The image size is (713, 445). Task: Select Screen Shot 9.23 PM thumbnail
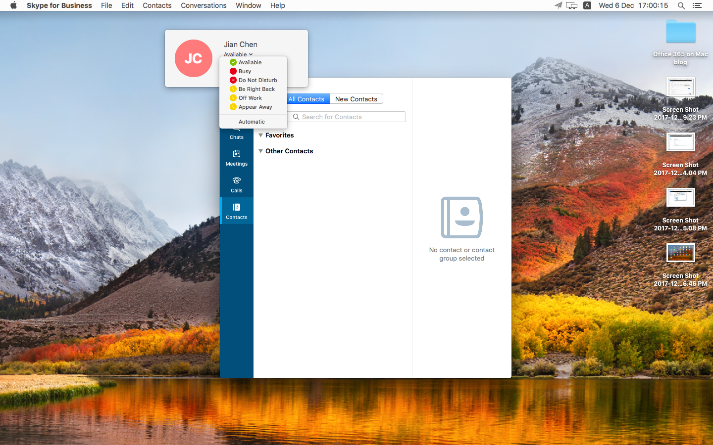point(681,87)
